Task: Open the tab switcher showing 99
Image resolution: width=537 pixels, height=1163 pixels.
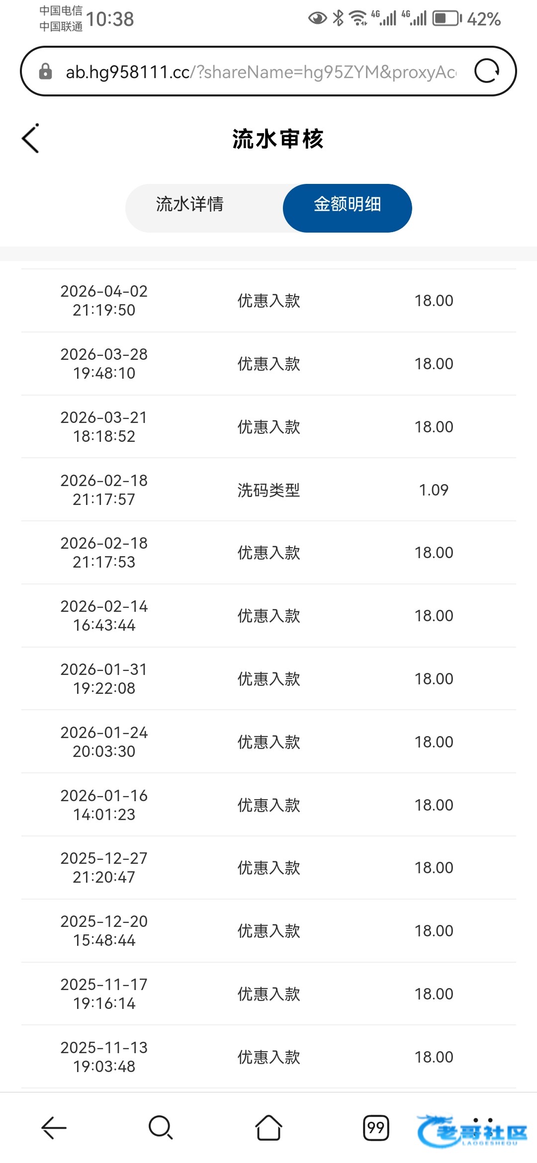Action: click(376, 1127)
